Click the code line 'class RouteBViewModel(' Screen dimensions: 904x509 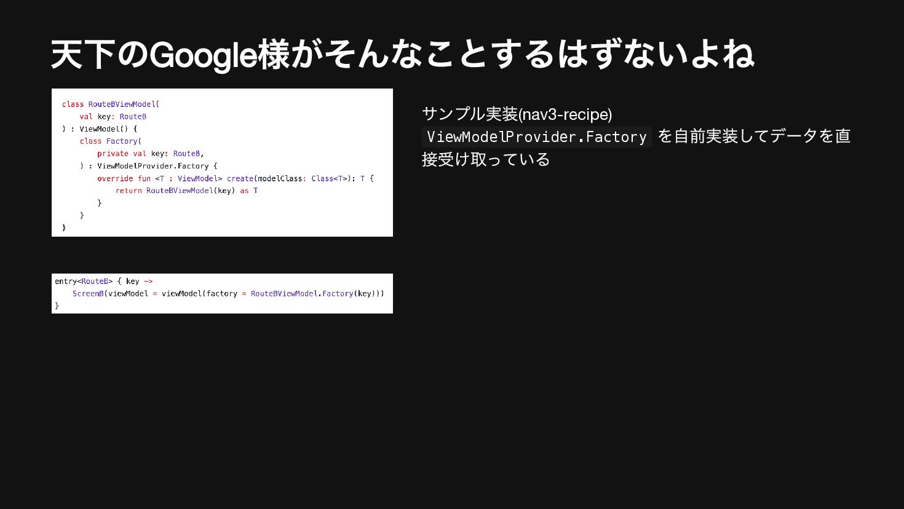111,104
